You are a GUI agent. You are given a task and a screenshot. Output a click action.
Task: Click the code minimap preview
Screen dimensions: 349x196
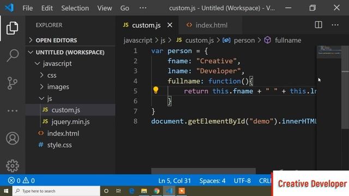click(x=329, y=52)
